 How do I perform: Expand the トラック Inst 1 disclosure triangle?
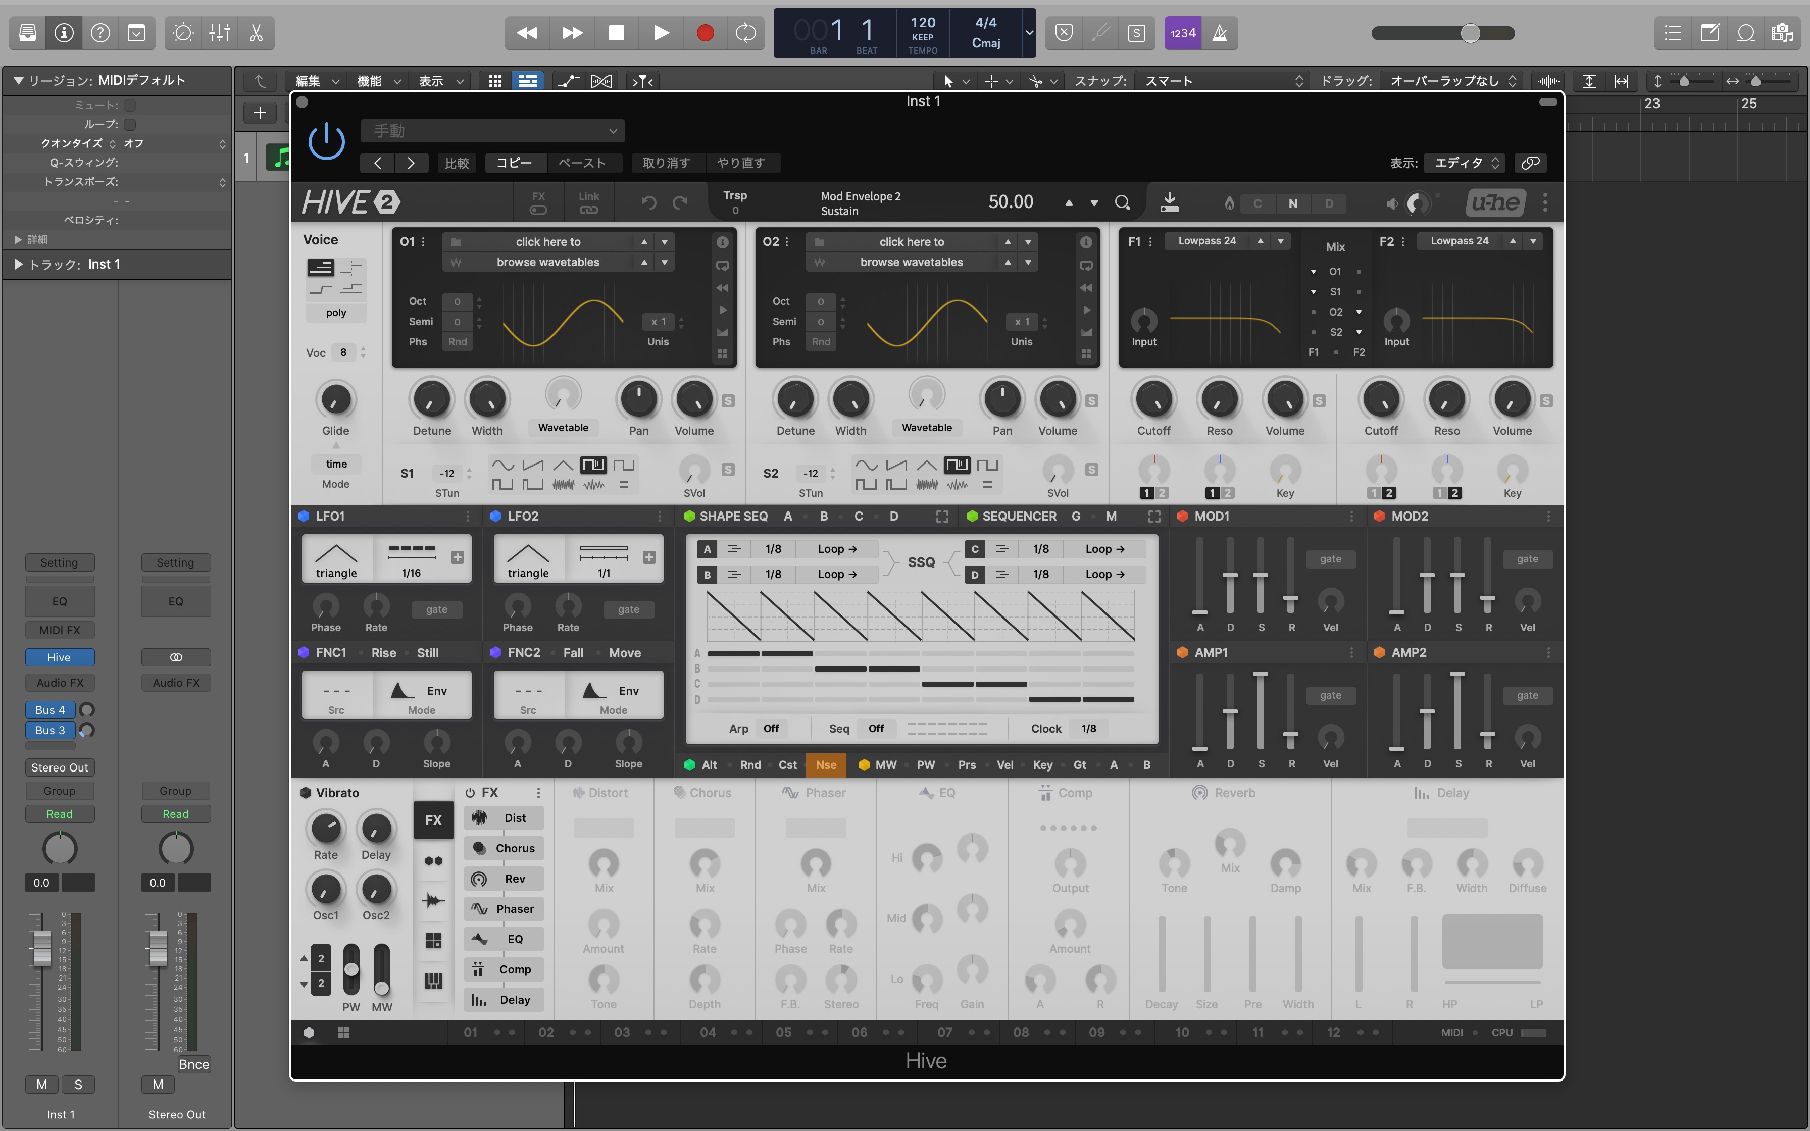coord(18,264)
